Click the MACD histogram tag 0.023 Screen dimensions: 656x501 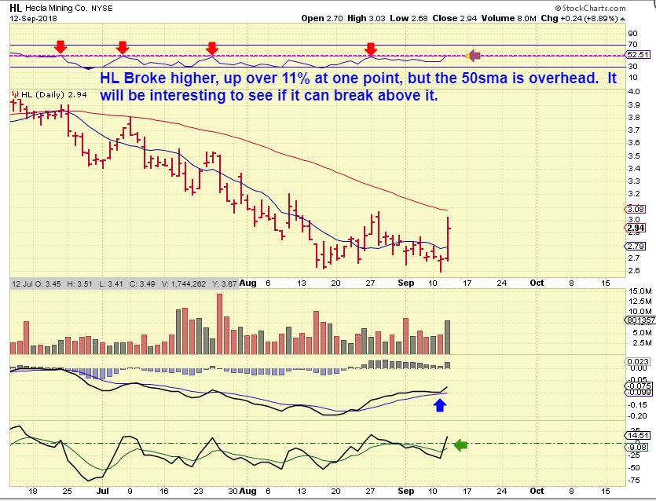[638, 361]
